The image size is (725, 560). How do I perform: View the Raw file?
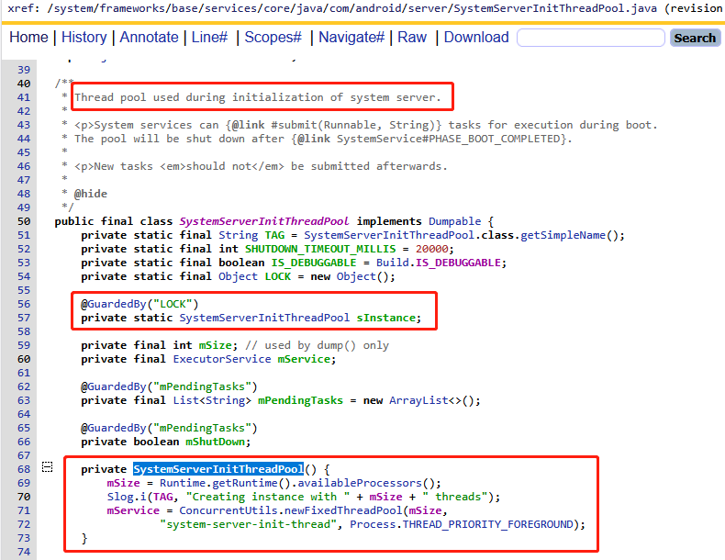click(412, 38)
